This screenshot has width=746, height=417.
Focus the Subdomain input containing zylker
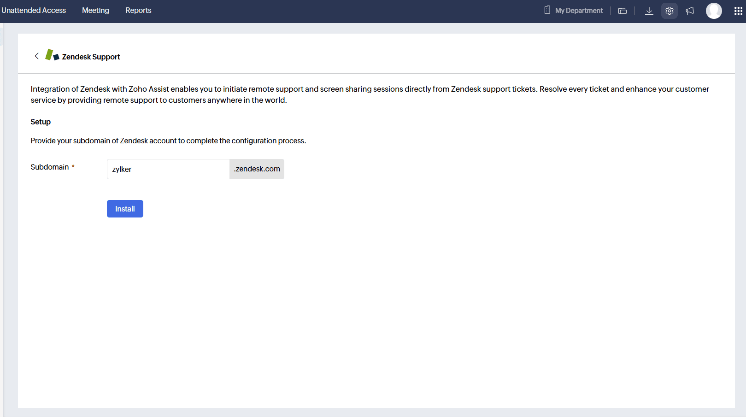[168, 169]
